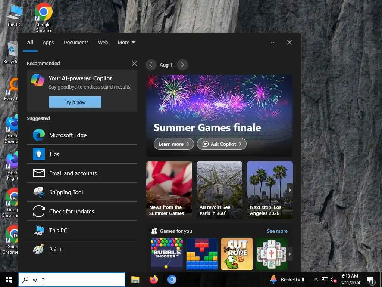Switch to the All tab
The image size is (382, 287).
(x=30, y=43)
